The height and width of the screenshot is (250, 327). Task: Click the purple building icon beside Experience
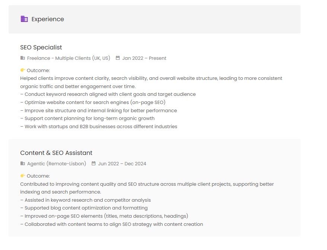click(24, 19)
